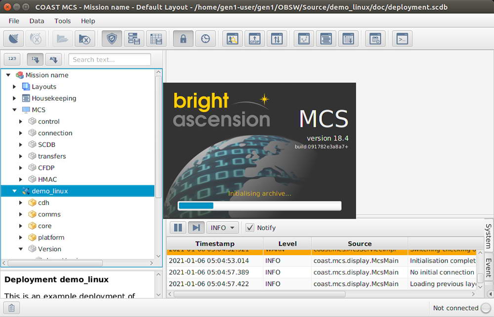
Task: Open the calendar schedule window icon
Action: click(375, 39)
